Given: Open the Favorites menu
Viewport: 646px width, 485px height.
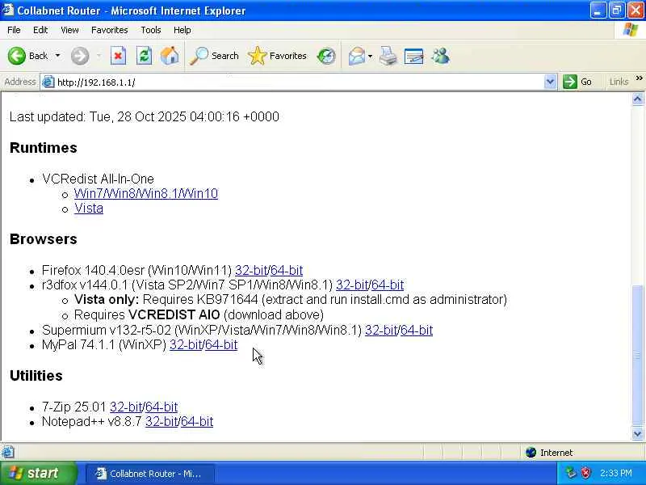Looking at the screenshot, I should point(110,30).
